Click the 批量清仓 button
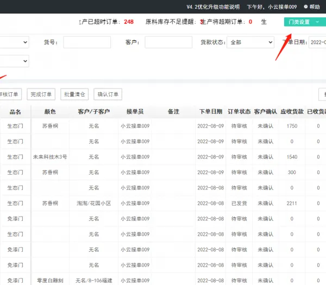 tap(74, 94)
